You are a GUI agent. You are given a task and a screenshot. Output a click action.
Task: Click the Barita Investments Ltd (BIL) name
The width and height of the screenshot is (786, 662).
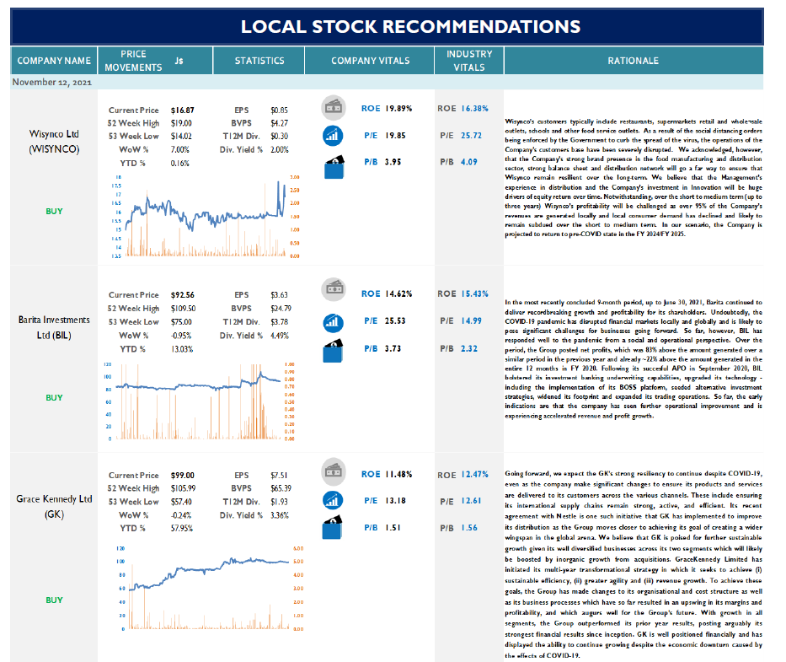pyautogui.click(x=54, y=327)
